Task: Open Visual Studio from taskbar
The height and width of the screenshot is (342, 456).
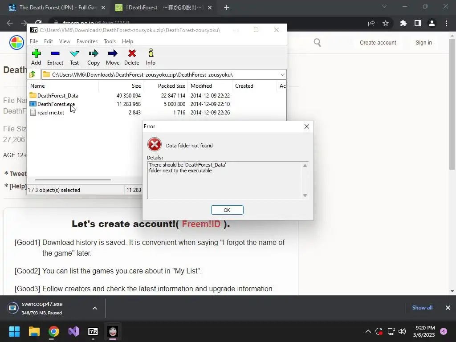Action: click(x=73, y=331)
